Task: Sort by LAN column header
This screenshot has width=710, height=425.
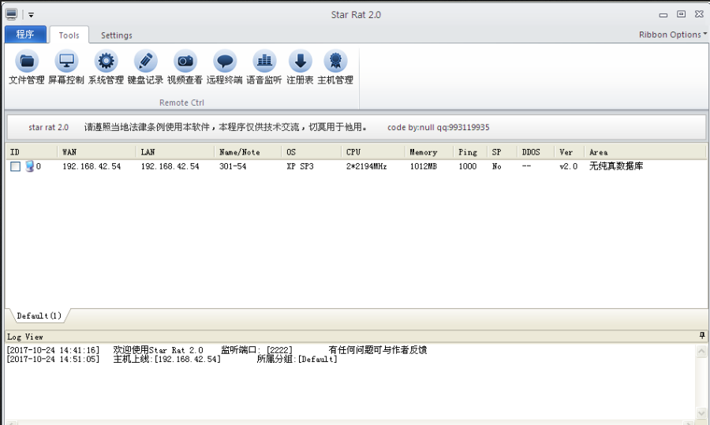Action: (175, 152)
